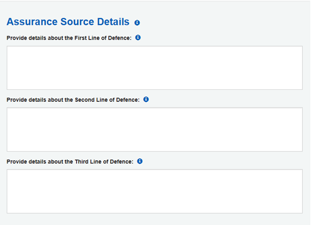Click the First Line of Defence label text
Viewport: 311px width, 225px height.
pos(69,38)
